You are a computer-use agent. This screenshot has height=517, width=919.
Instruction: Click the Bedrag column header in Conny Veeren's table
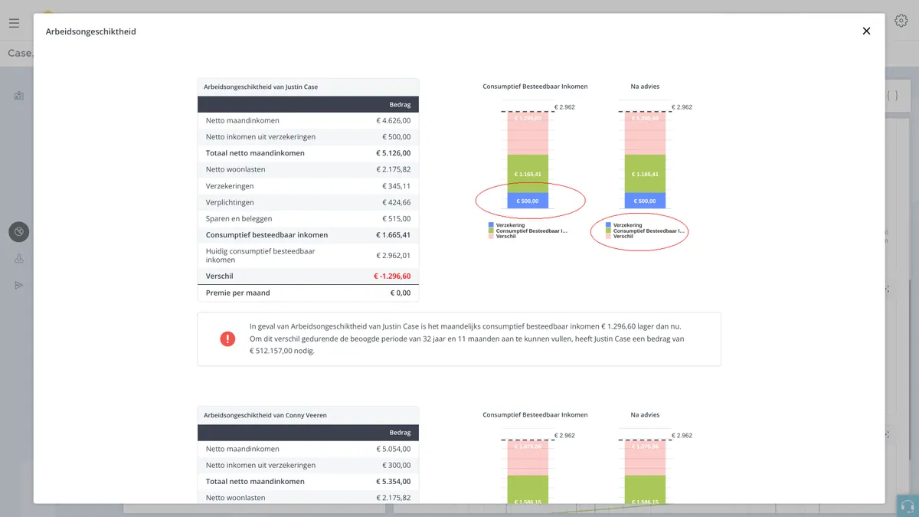400,433
